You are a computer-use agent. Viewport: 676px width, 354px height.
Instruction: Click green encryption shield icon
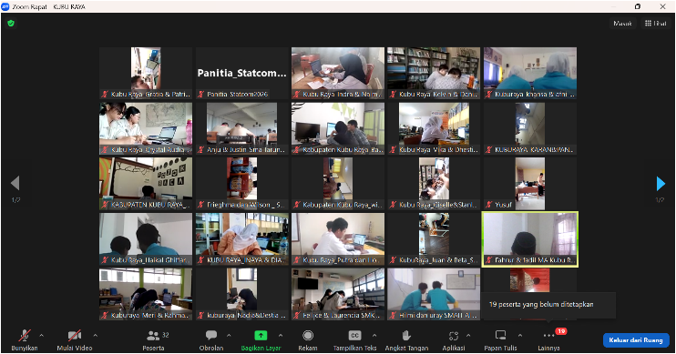point(11,24)
